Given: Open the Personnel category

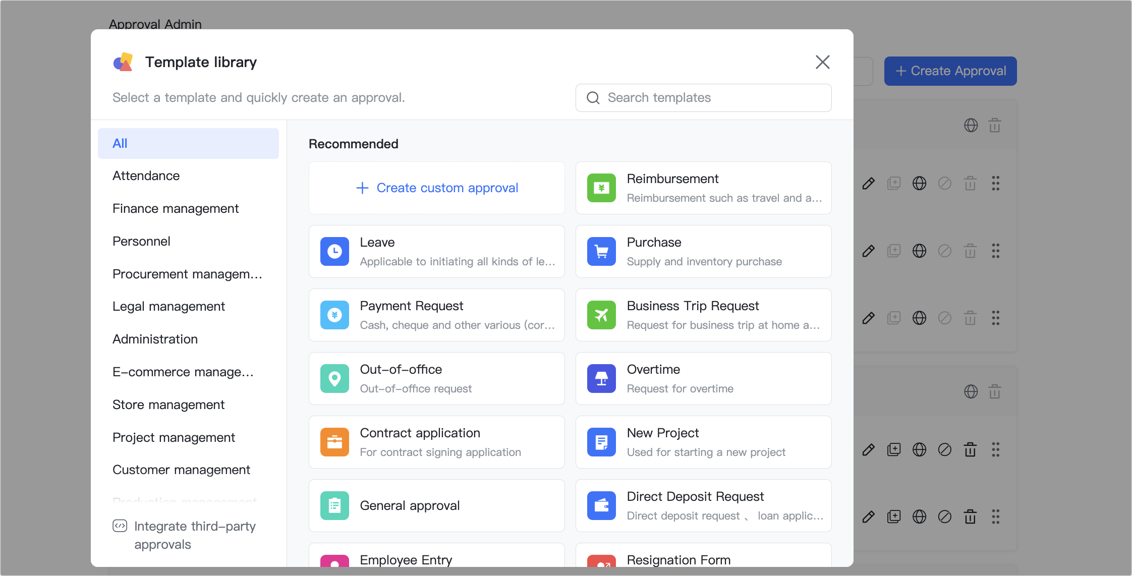Looking at the screenshot, I should (141, 241).
